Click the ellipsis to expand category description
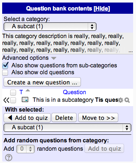136x163 pixels. (131, 51)
